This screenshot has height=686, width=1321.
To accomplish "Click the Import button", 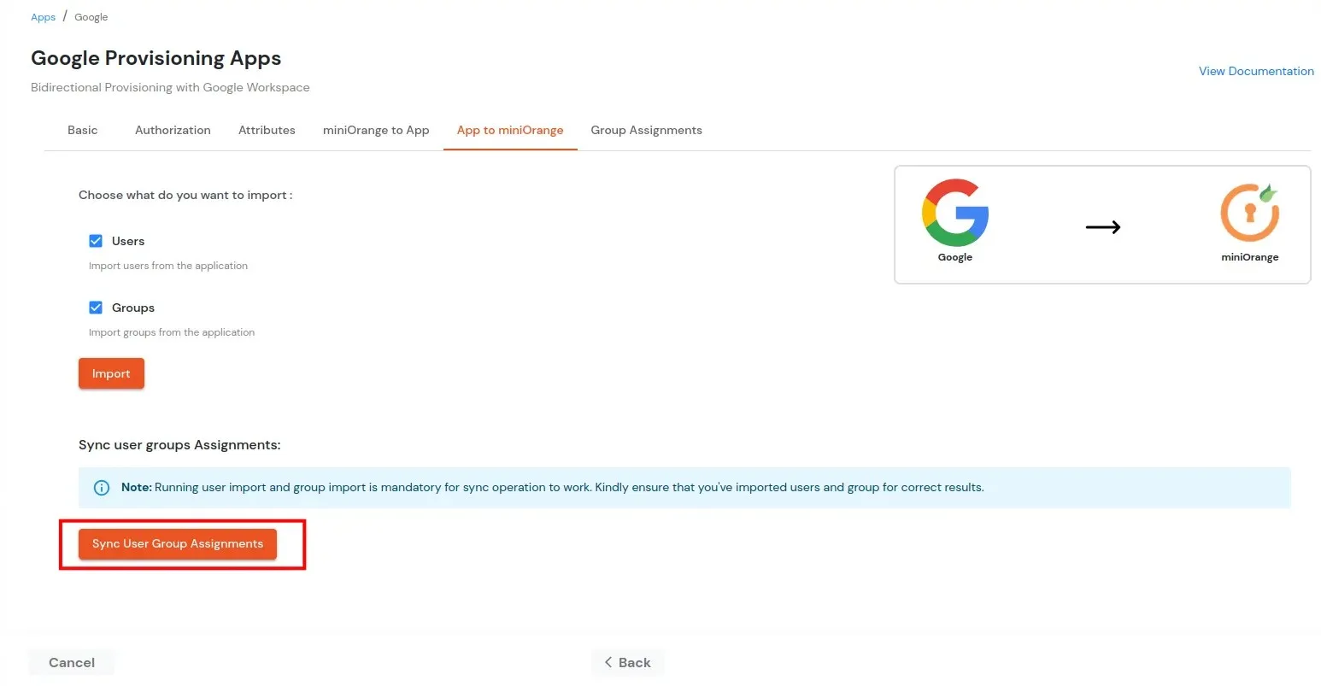I will (110, 373).
